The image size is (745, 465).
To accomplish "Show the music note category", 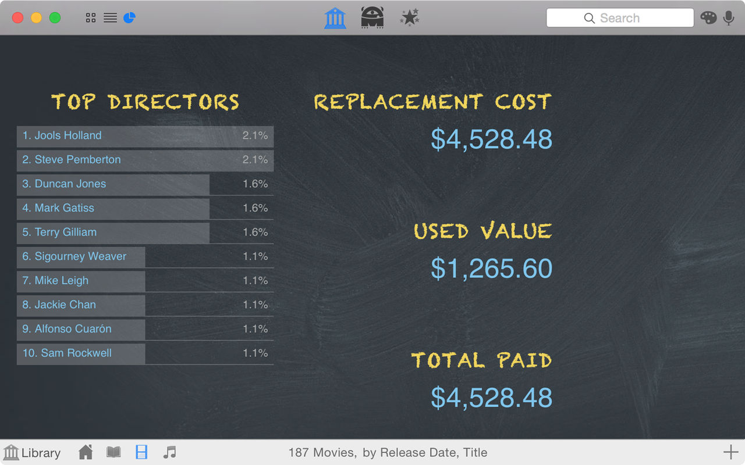I will [169, 452].
